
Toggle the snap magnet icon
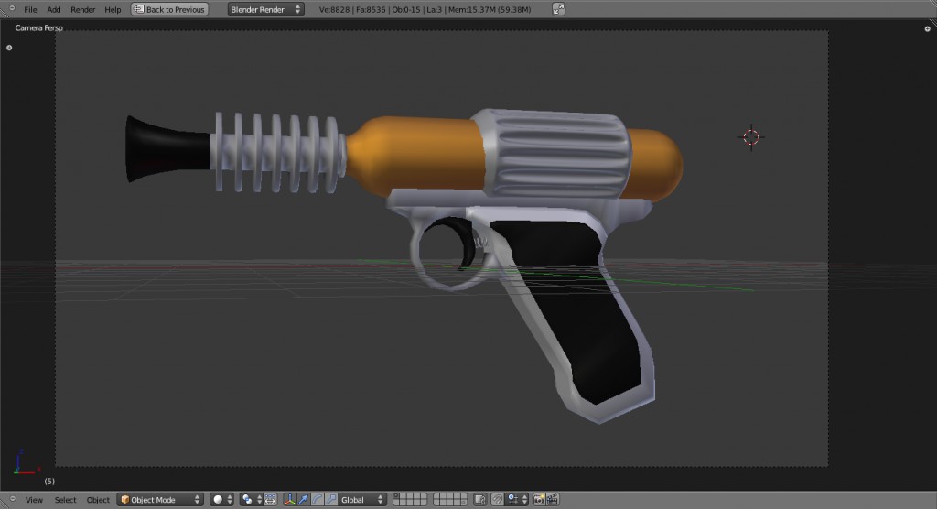tap(497, 500)
